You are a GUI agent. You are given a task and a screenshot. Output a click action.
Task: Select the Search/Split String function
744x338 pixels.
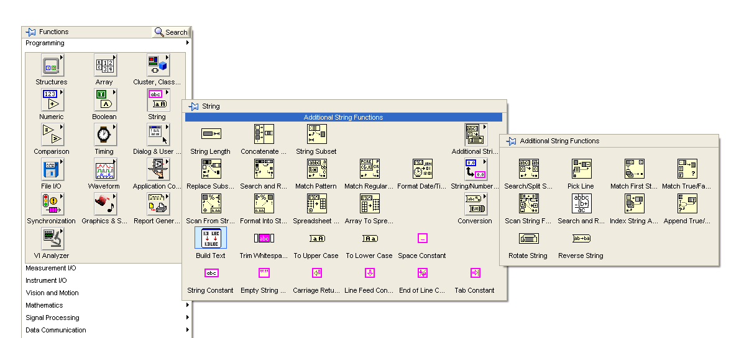[528, 169]
